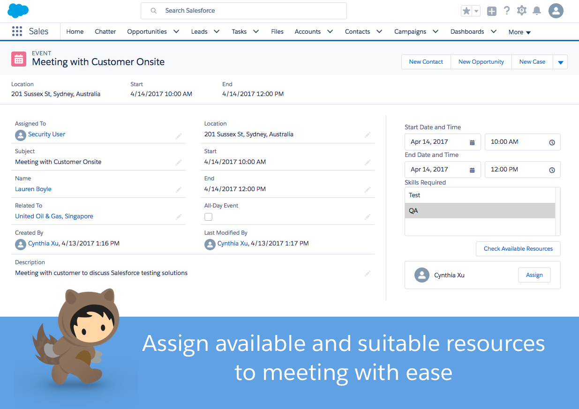Click the Favorites star icon

pos(466,11)
